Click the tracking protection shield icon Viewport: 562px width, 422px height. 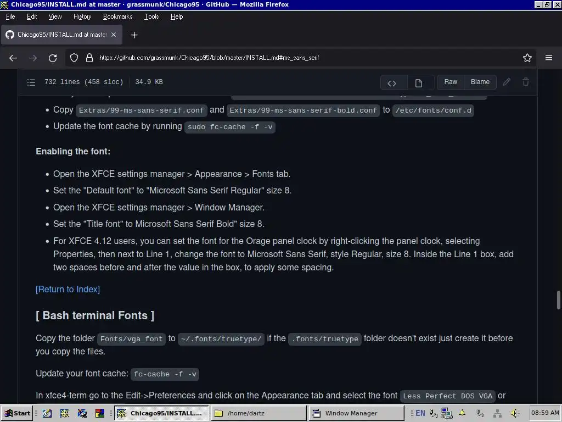(x=74, y=58)
